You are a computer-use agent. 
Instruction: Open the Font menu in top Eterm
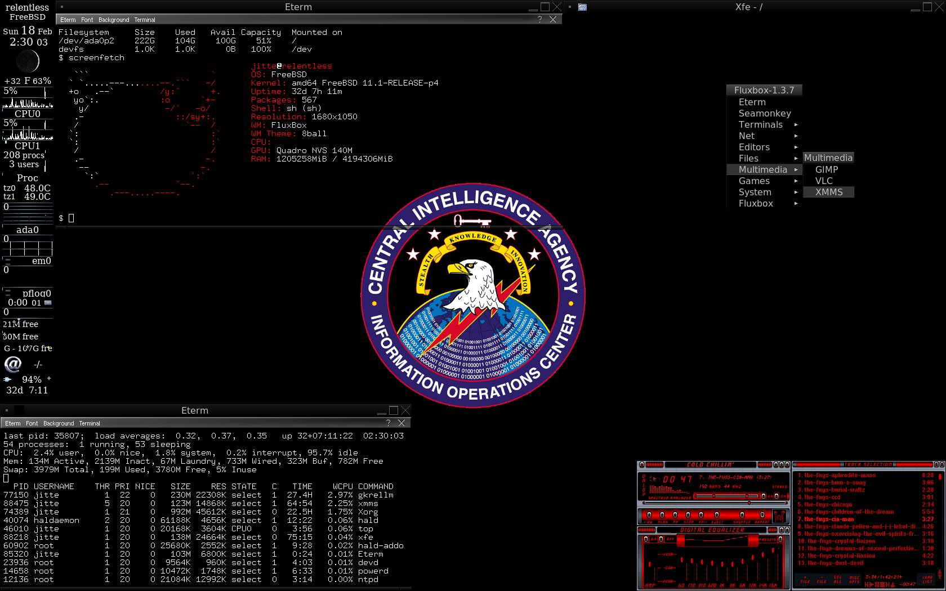(87, 20)
